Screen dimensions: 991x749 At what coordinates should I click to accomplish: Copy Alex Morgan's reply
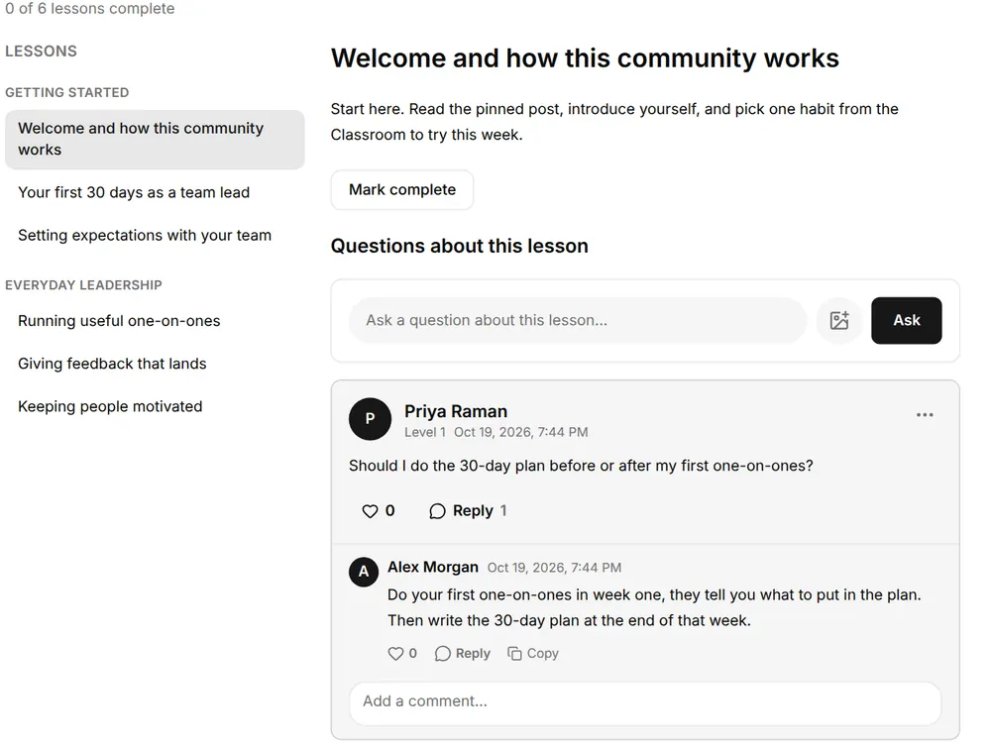point(533,654)
